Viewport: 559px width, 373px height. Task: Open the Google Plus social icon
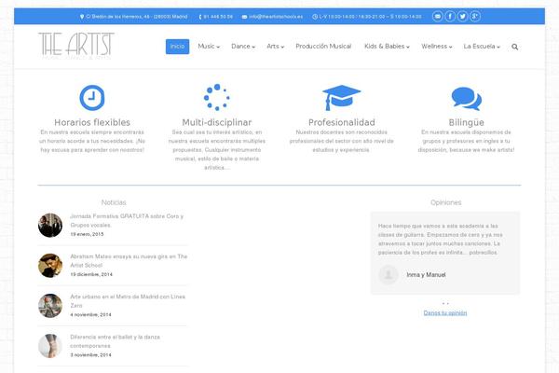coord(475,17)
